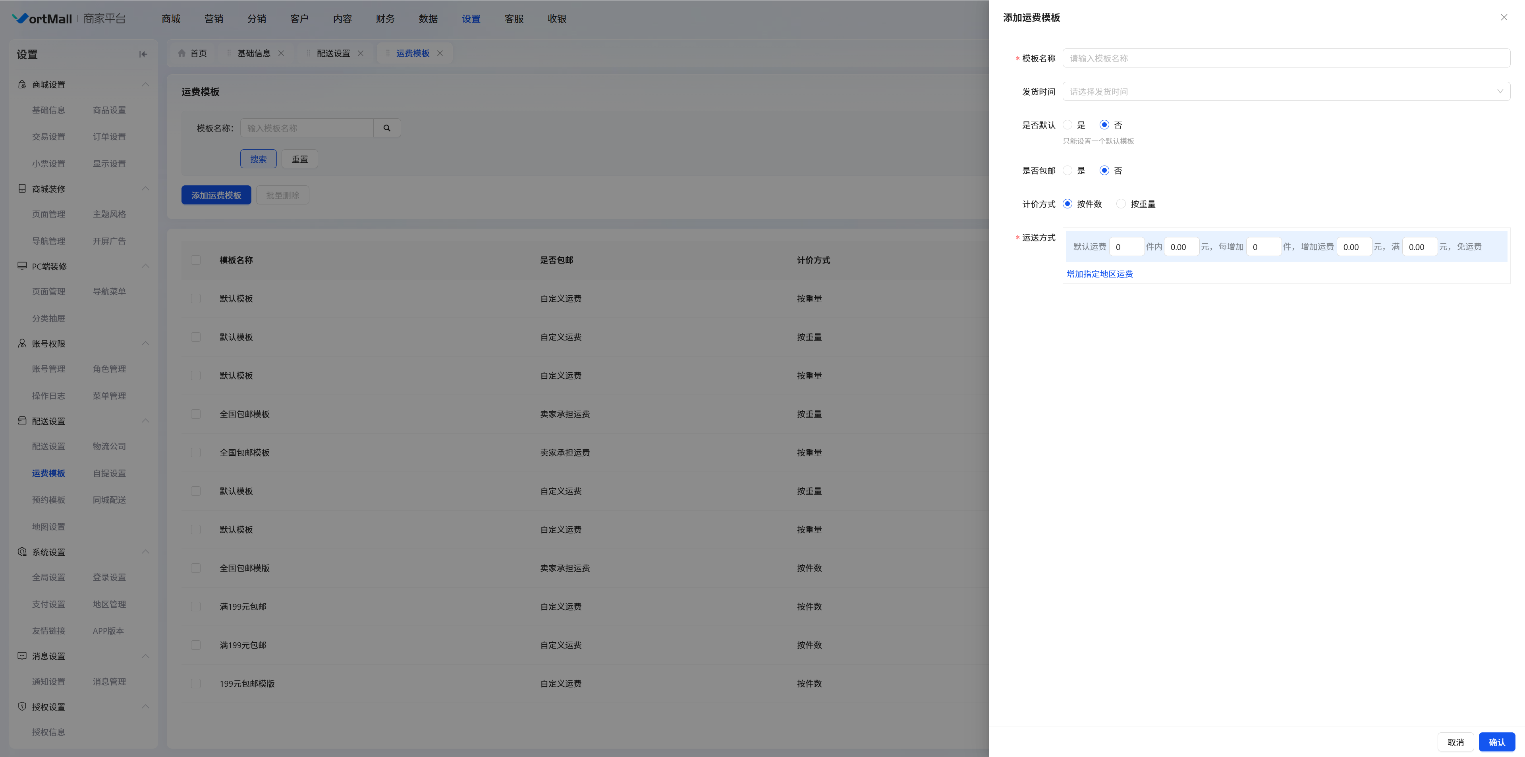1525x757 pixels.
Task: Switch to the 基础信息 tab
Action: 253,53
